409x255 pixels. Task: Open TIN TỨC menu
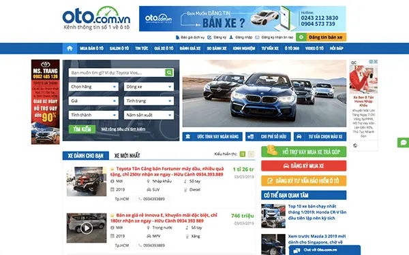coord(142,48)
